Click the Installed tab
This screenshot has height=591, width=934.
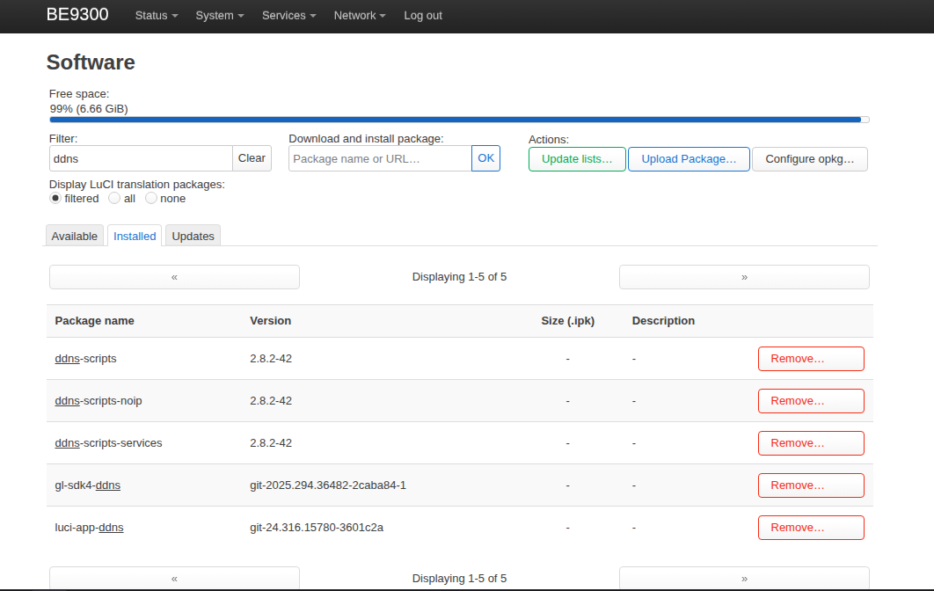point(135,236)
